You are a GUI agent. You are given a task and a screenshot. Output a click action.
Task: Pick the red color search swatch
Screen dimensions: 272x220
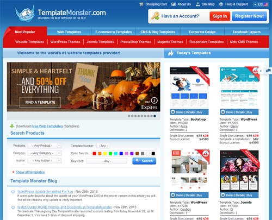[x=94, y=154]
